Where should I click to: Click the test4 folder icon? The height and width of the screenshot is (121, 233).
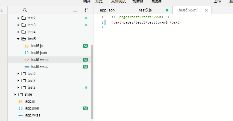tap(24, 32)
